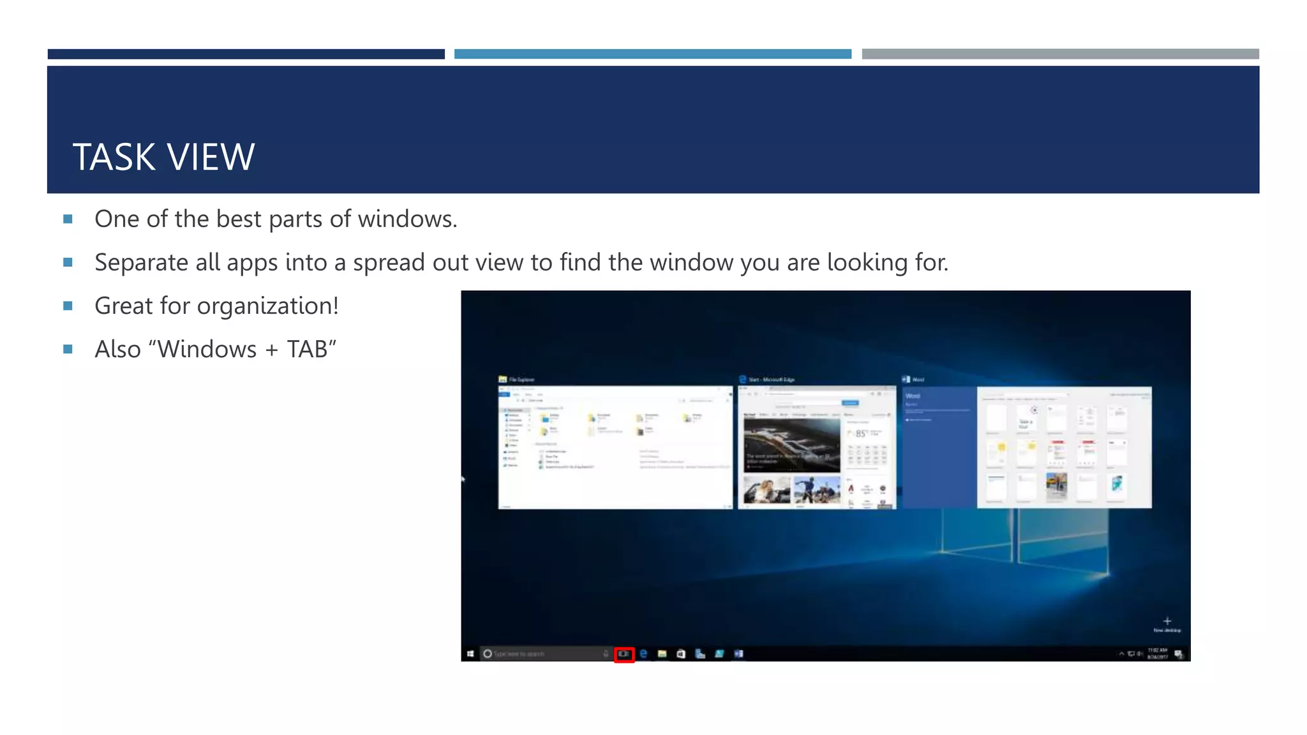Open the network icon in system tray
This screenshot has height=735, width=1307.
coord(1131,653)
